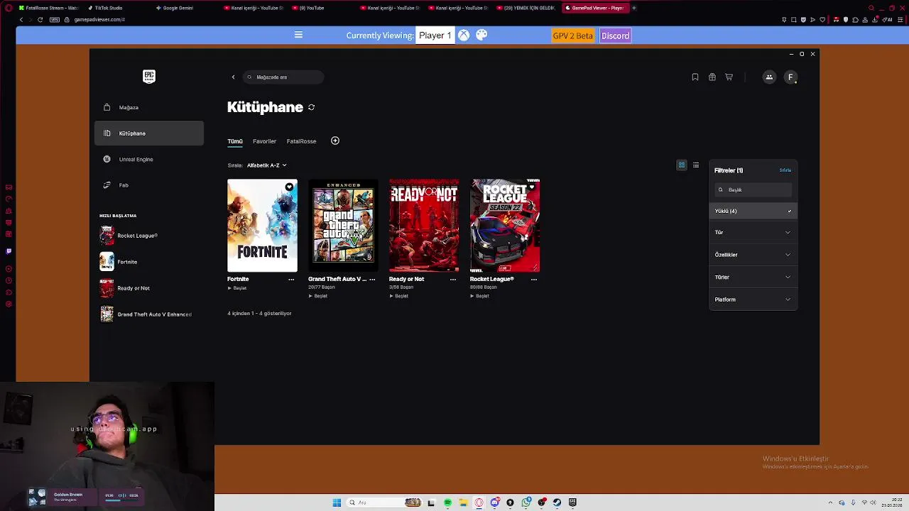The image size is (909, 511).
Task: Switch to the Tümü tab
Action: tap(235, 141)
